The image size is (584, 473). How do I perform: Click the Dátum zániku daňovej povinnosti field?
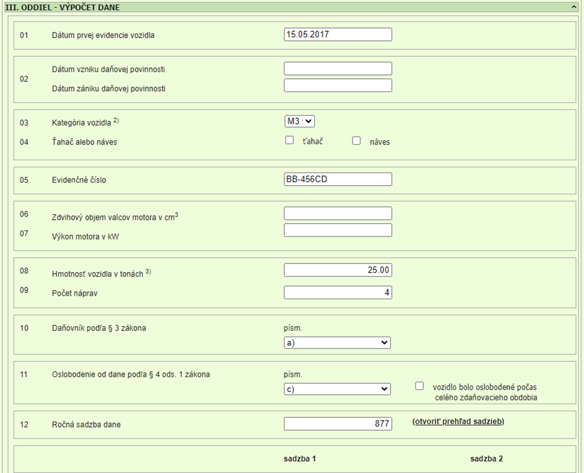tap(338, 85)
